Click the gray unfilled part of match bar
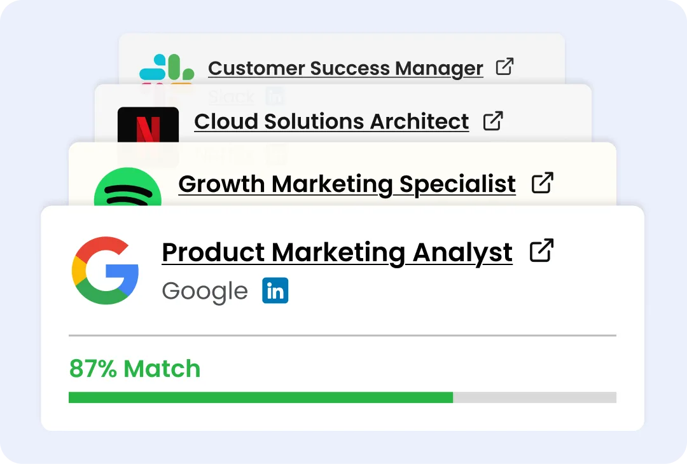The width and height of the screenshot is (687, 464). [x=534, y=397]
